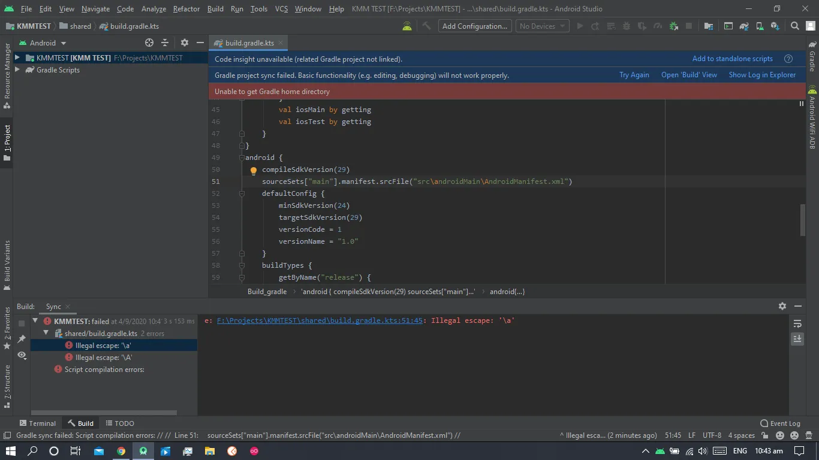This screenshot has height=460, width=819.
Task: Expand the Gradle Scripts tree node
Action: [17, 69]
